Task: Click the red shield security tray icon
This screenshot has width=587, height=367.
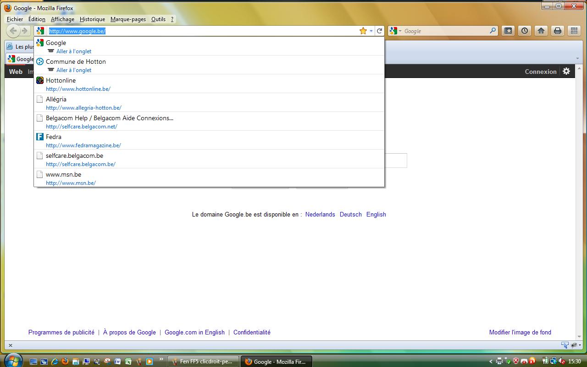Action: tap(516, 361)
